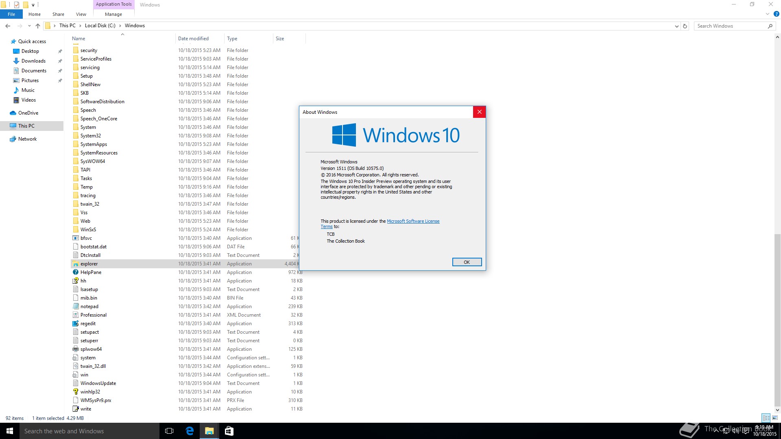781x439 pixels.
Task: Click OK in About Windows dialog
Action: click(x=467, y=262)
